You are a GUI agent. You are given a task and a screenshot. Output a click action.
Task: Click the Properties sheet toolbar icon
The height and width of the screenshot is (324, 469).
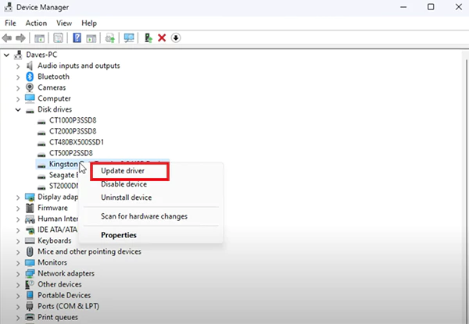pos(58,38)
